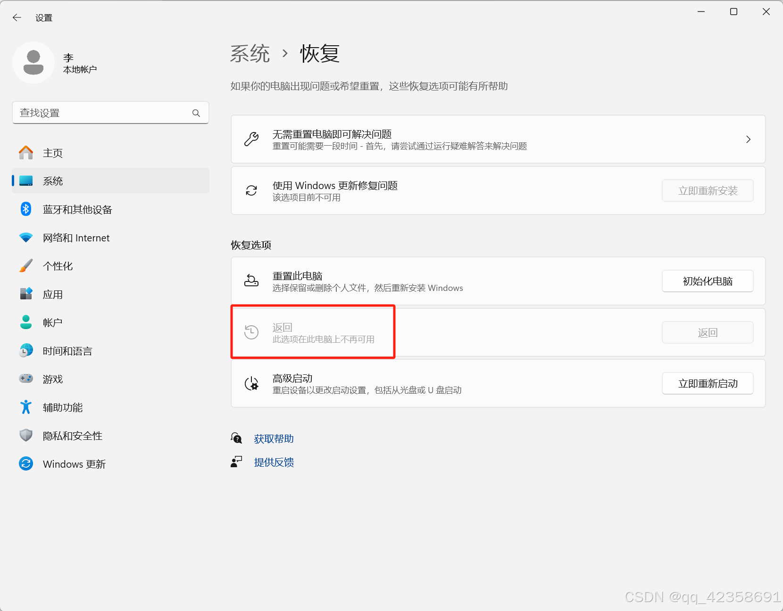
Task: Click the disabled 返回 button
Action: [x=708, y=332]
